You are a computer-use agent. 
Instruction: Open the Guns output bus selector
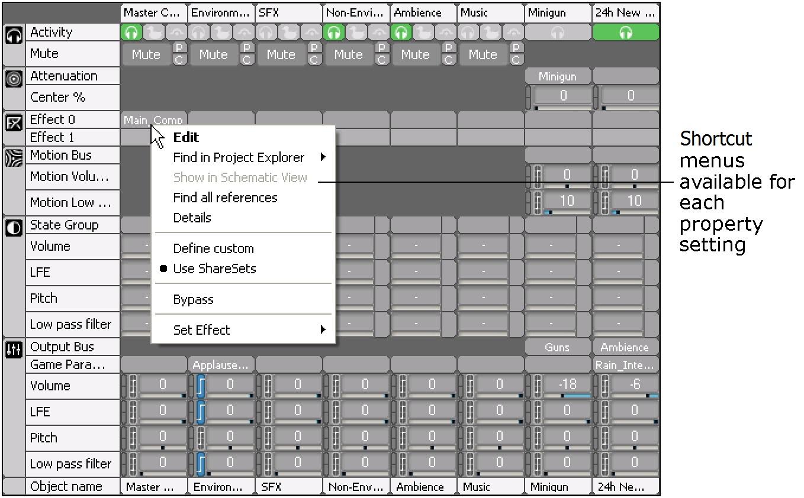tap(558, 347)
